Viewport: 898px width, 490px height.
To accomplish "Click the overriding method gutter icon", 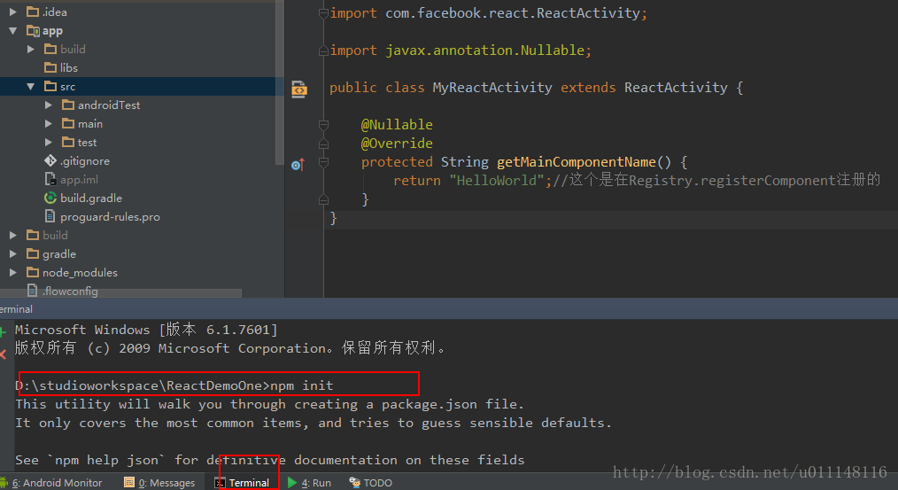I will [298, 165].
